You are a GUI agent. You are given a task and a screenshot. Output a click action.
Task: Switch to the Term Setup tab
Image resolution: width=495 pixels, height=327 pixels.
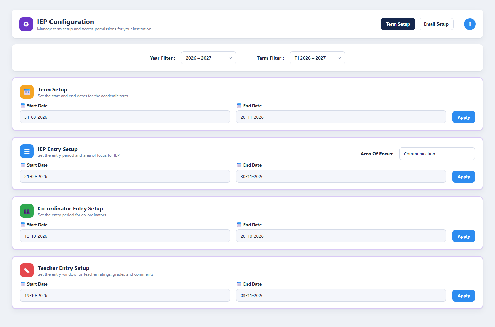pyautogui.click(x=398, y=24)
